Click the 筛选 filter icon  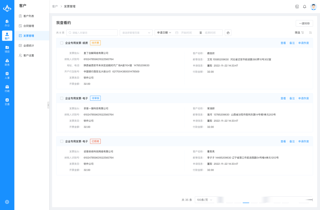click(302, 33)
